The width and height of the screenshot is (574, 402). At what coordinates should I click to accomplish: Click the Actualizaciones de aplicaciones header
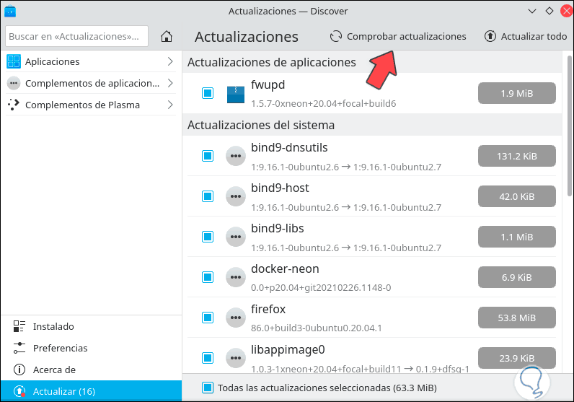pos(271,62)
